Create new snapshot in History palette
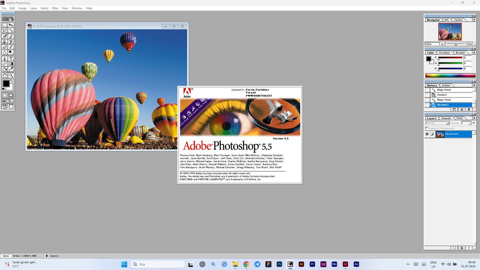Screen dimensions: 480x270 point(462,109)
